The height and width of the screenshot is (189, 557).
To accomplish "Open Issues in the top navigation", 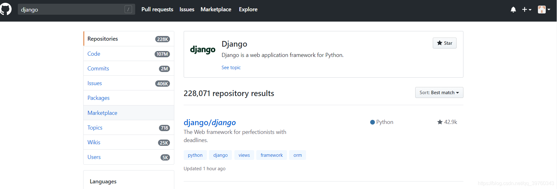I will click(x=187, y=9).
